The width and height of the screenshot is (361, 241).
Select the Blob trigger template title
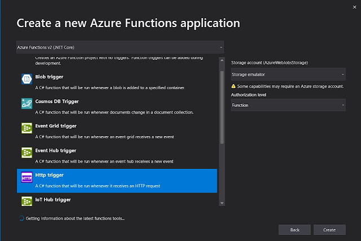point(49,77)
